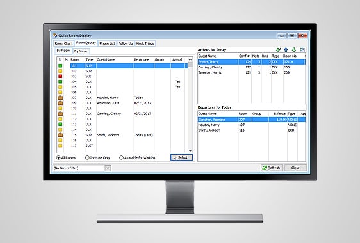Click the Departure column header in room list
The height and width of the screenshot is (243, 360).
pos(141,60)
